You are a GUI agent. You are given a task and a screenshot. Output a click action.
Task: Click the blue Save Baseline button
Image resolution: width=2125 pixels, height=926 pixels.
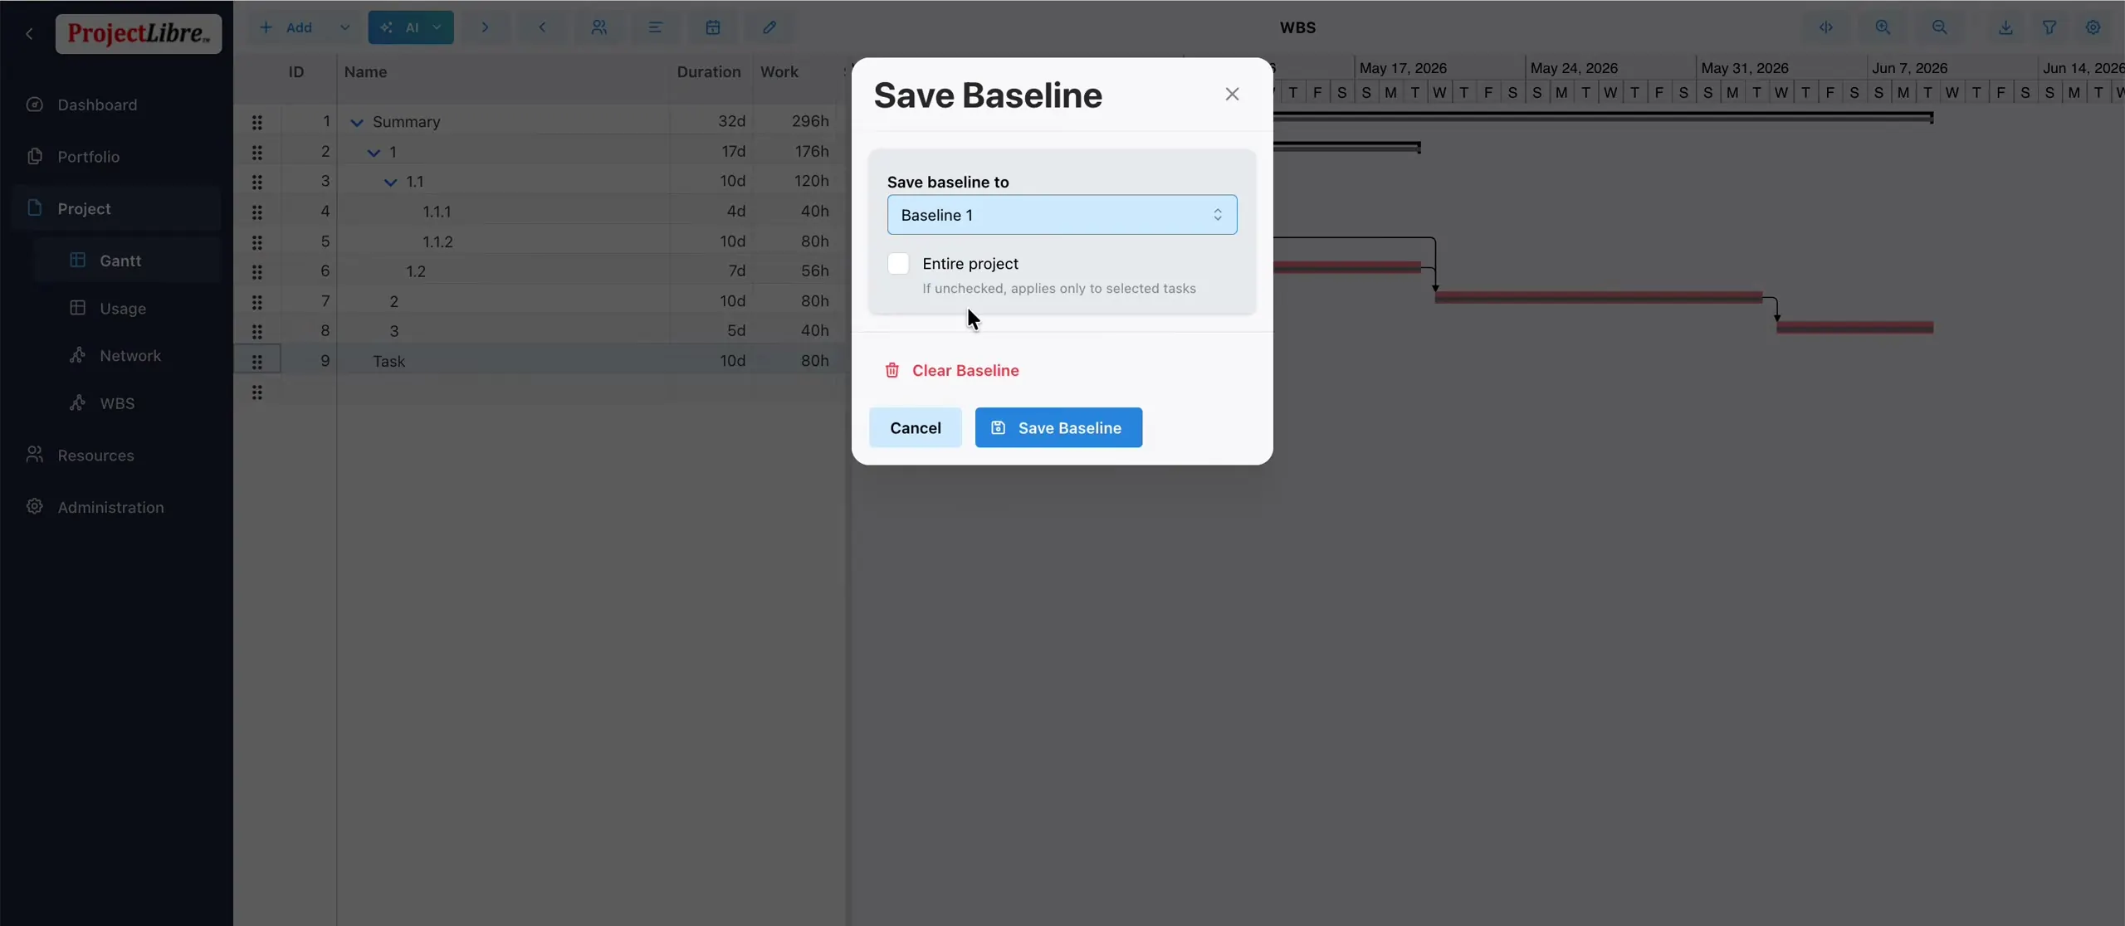[x=1058, y=428]
